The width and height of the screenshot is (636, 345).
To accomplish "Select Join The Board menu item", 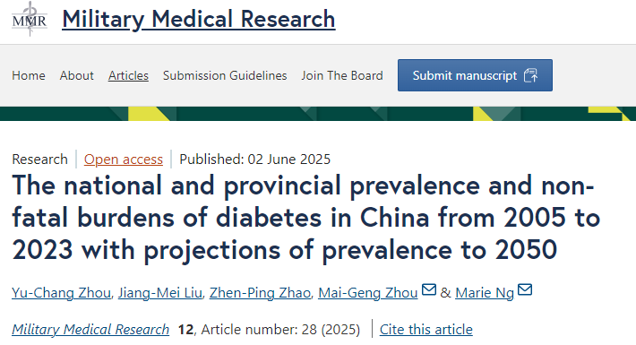I will click(342, 75).
